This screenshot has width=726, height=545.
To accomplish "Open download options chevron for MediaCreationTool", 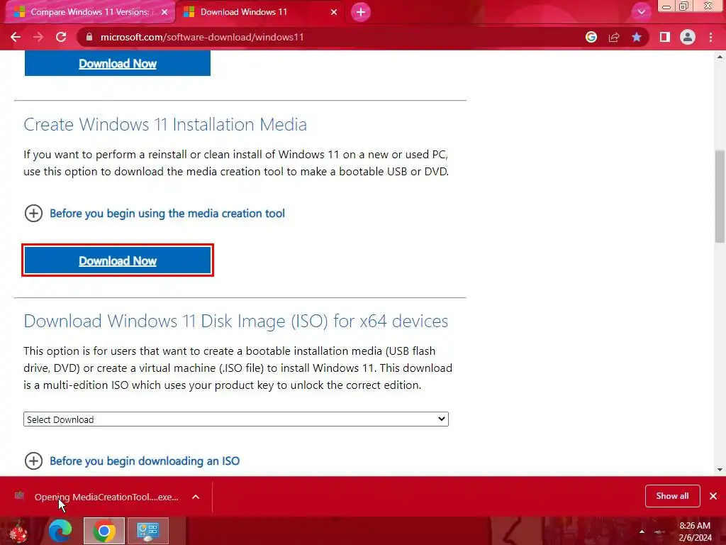I will (196, 497).
